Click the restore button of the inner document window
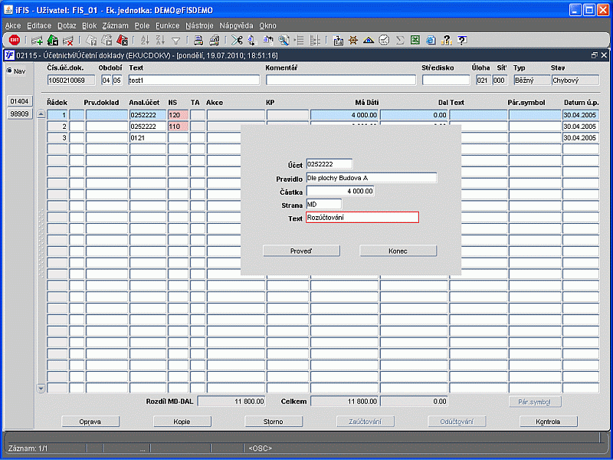613x460 pixels. coord(595,55)
